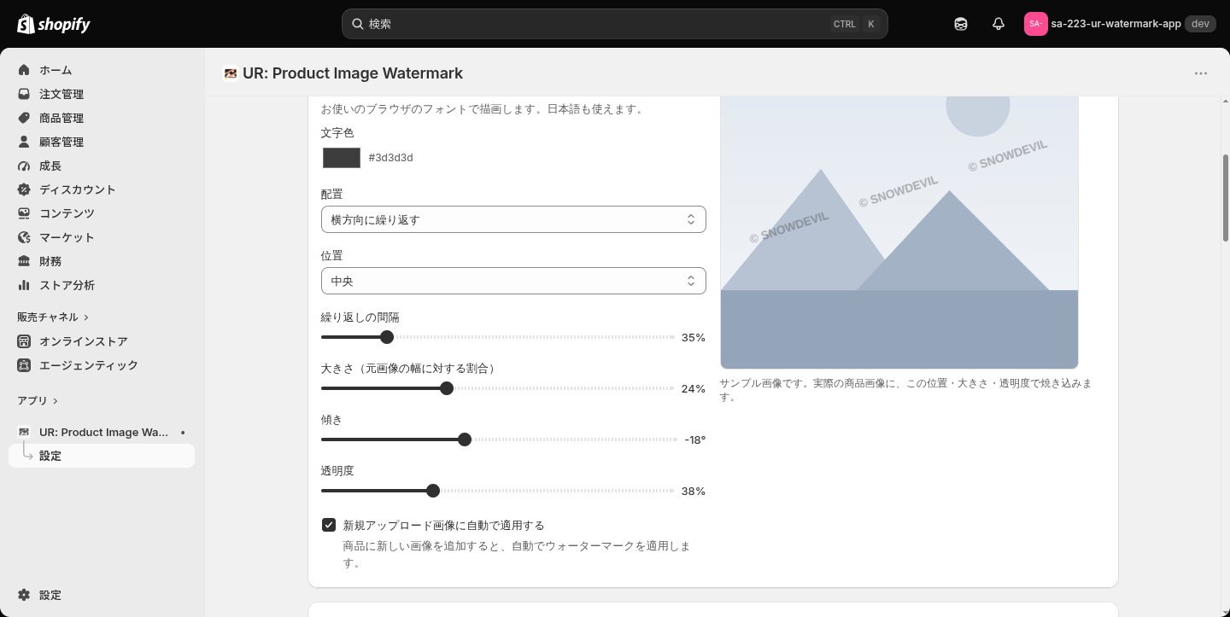The image size is (1230, 617).
Task: Click the sa-223-ur-watermark-app store name
Action: click(x=1116, y=24)
